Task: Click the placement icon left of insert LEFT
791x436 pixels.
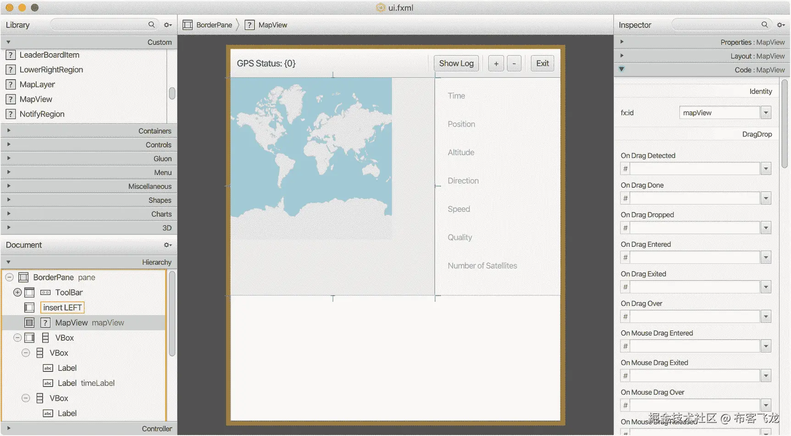Action: coord(29,307)
